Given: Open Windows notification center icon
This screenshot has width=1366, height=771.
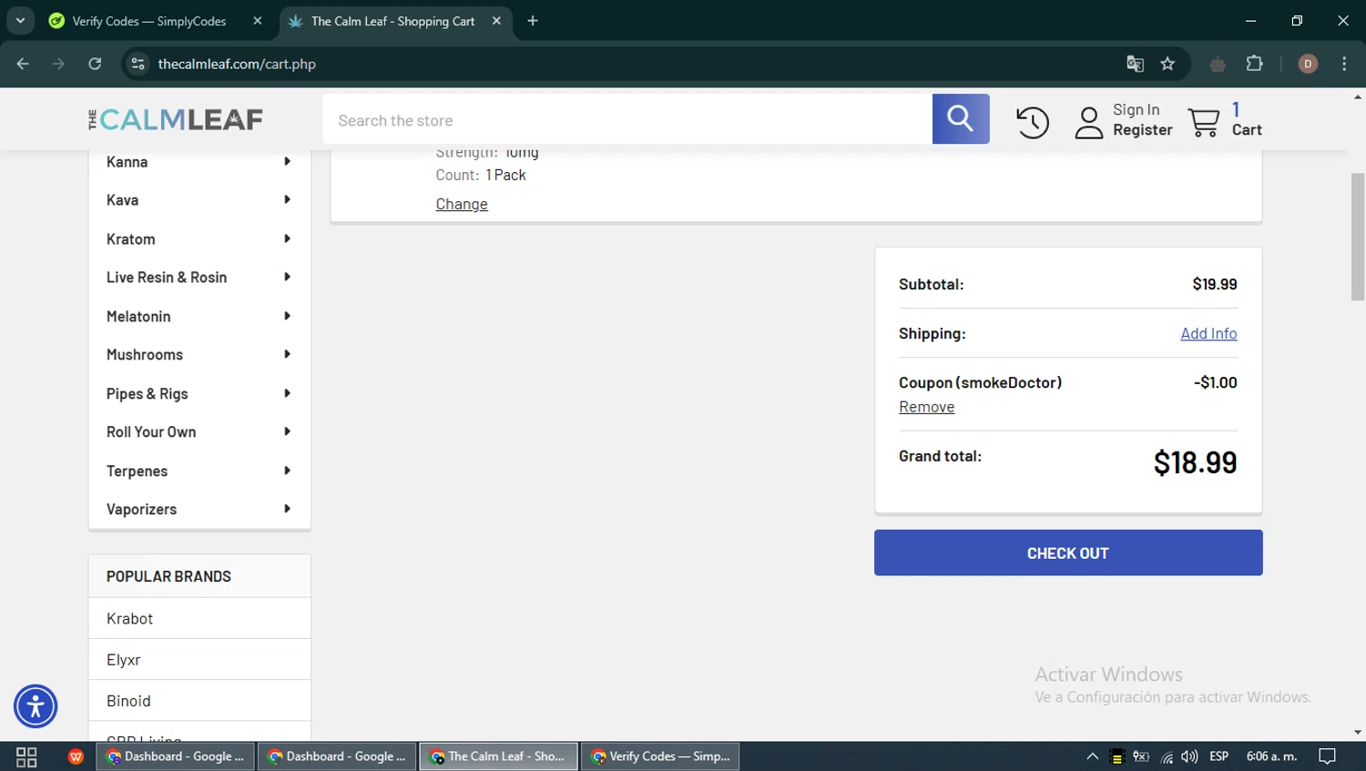Looking at the screenshot, I should pos(1328,756).
